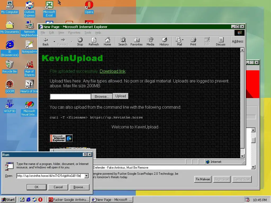Viewport: 271px width, 203px height.
Task: Click the Address bar label
Action: click(237, 41)
